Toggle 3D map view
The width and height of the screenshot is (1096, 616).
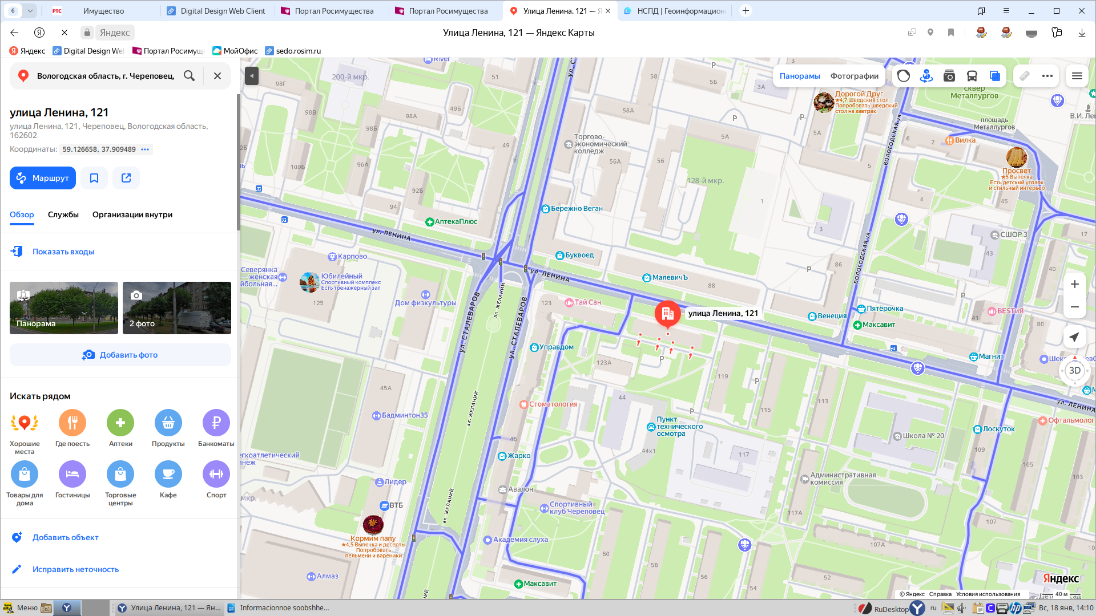[1074, 370]
